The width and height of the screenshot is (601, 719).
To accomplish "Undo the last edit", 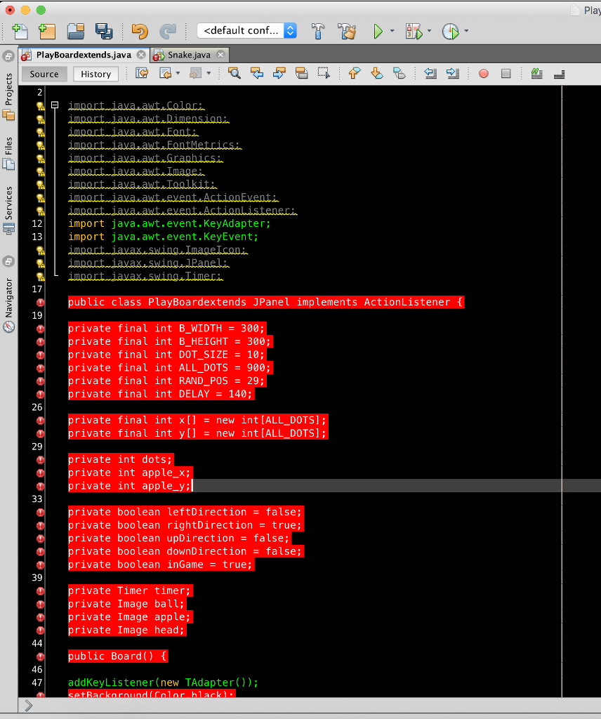I will pos(139,31).
